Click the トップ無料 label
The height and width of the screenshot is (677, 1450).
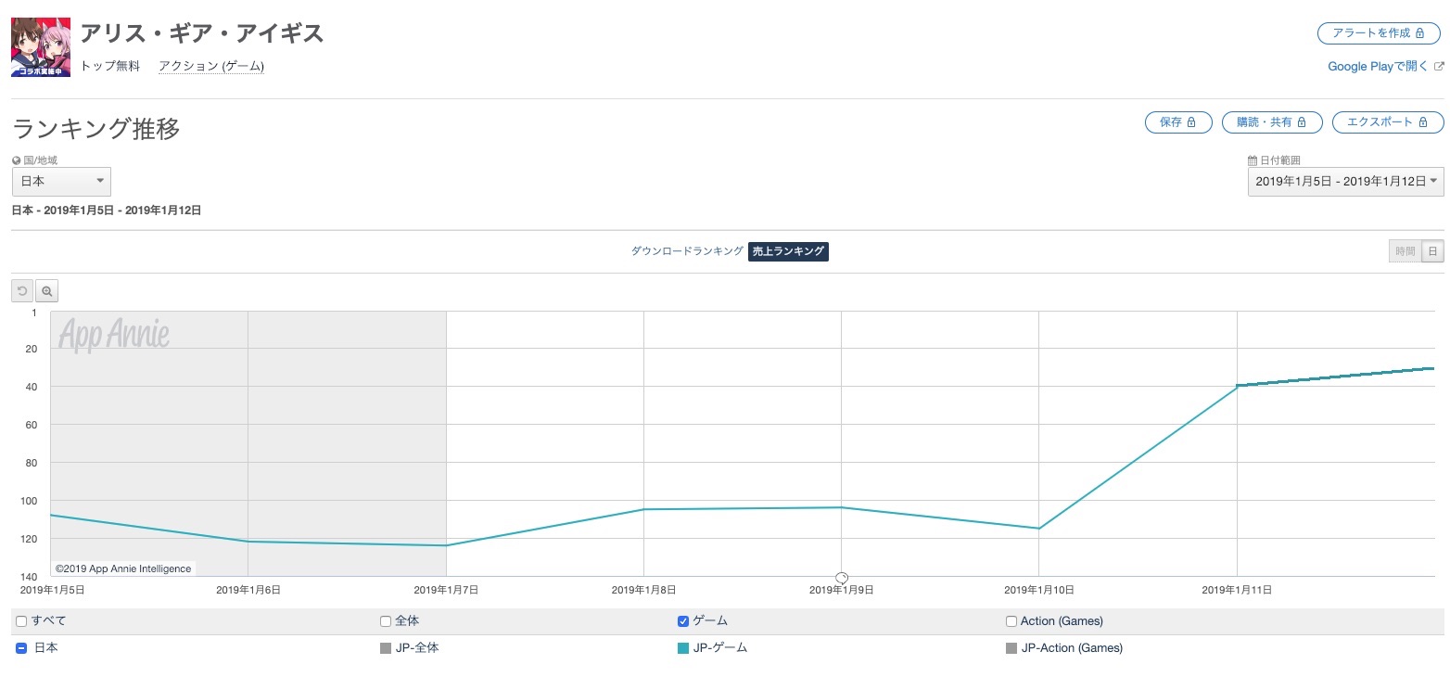click(110, 66)
